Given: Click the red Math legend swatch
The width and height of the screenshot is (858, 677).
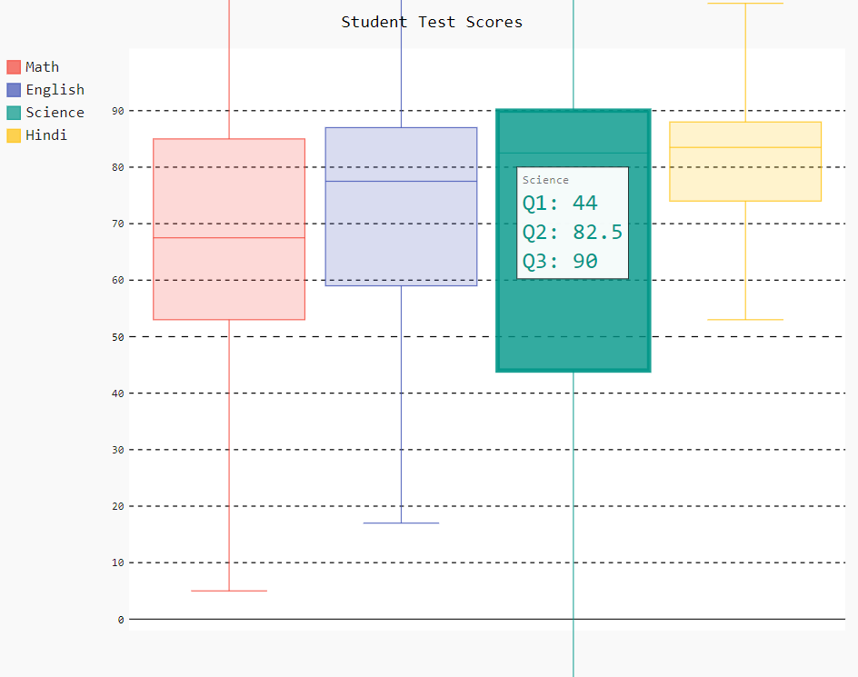Looking at the screenshot, I should click(14, 67).
